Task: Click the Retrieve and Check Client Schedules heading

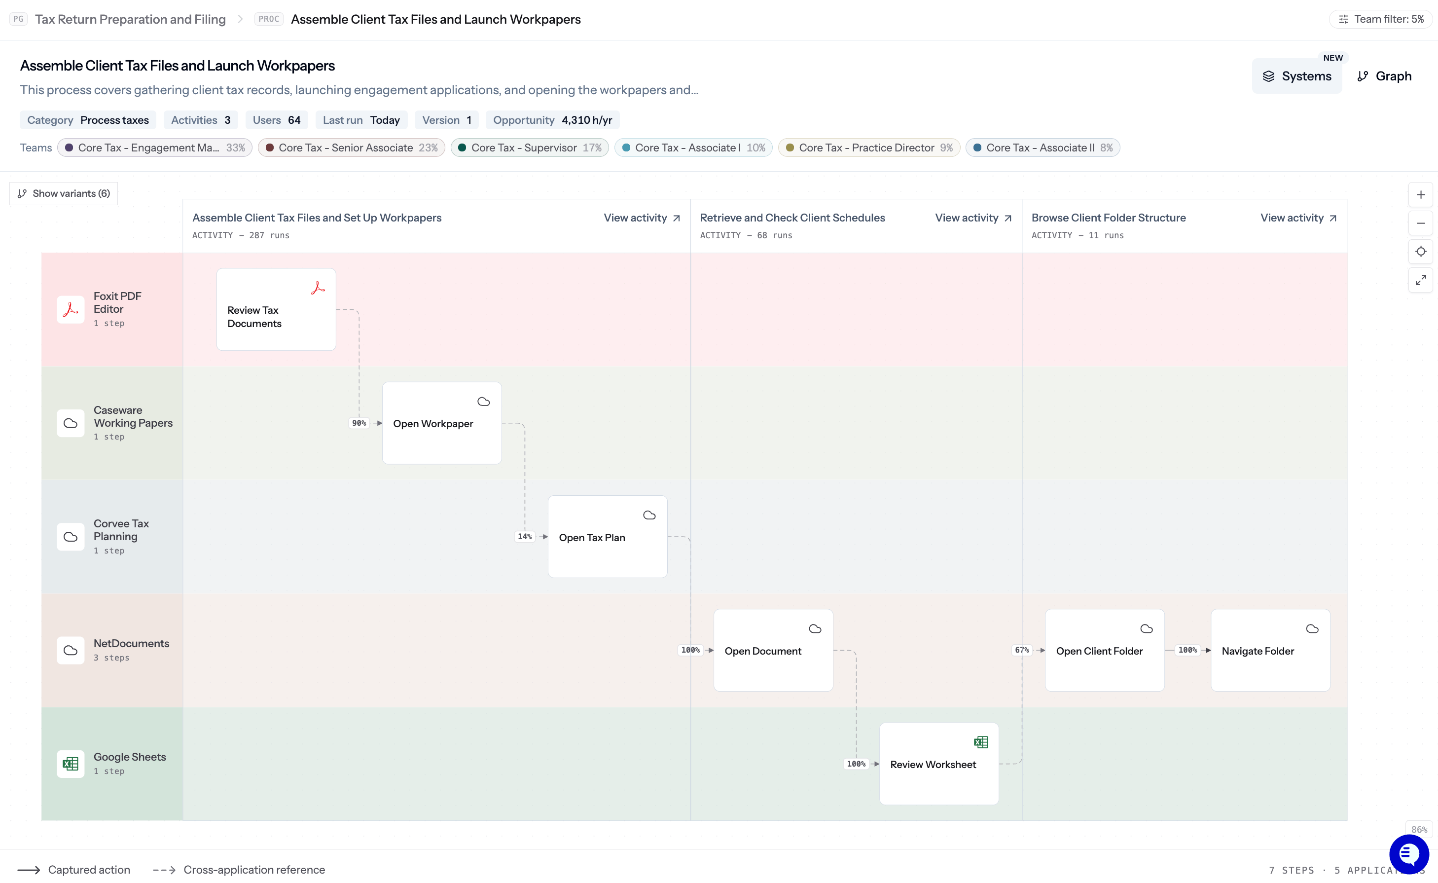Action: pos(792,218)
